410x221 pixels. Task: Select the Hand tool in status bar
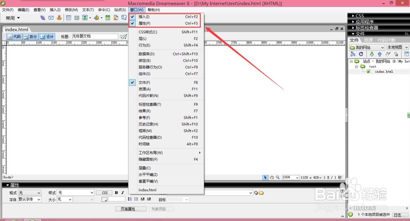272,177
